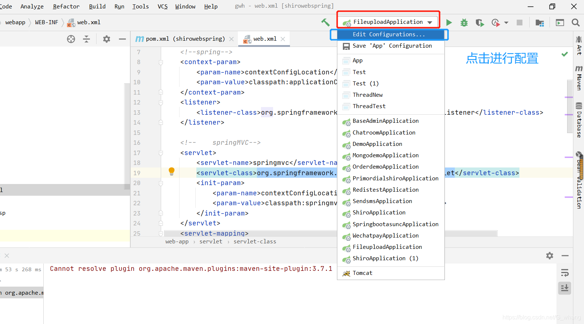Open the Ant tool window
This screenshot has height=324, width=584.
point(579,45)
